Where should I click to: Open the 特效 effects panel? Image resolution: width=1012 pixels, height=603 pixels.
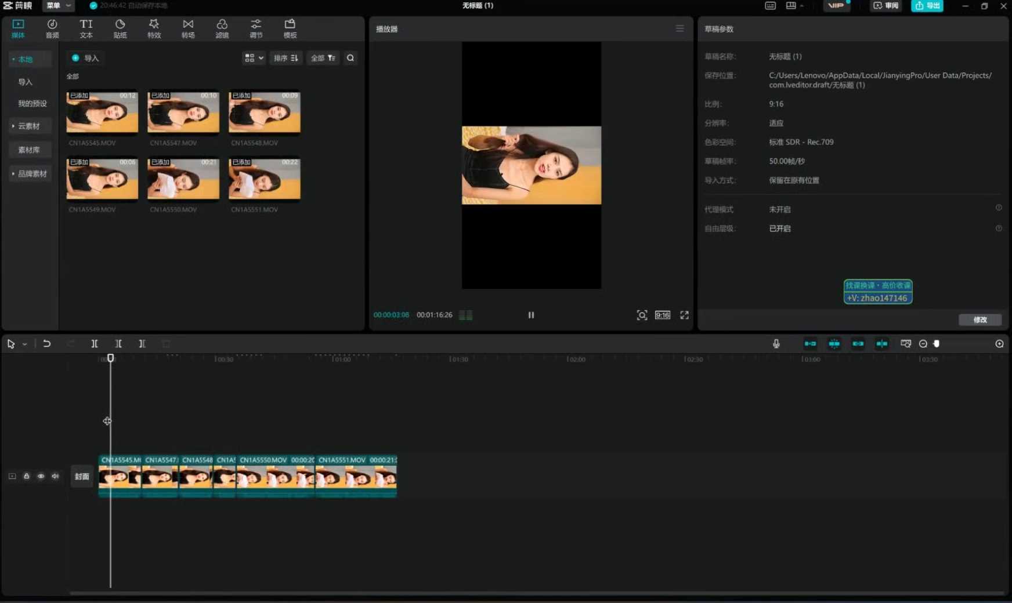coord(154,28)
